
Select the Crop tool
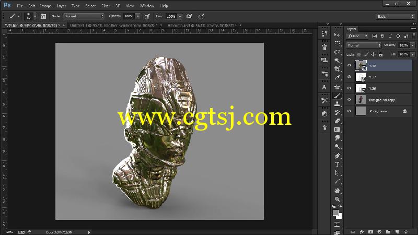(x=337, y=69)
